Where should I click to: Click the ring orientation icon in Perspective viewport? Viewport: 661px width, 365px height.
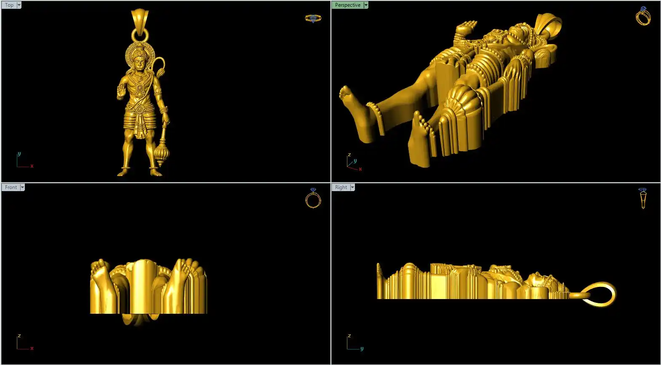point(643,17)
